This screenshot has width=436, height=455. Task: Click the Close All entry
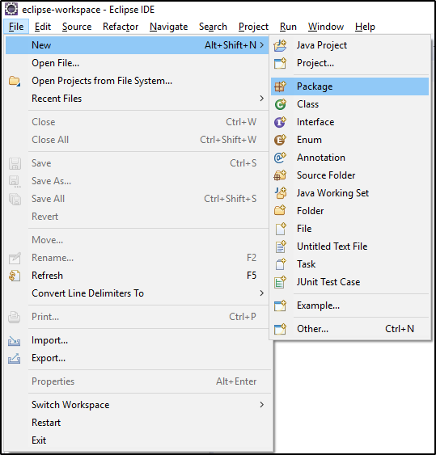point(137,140)
